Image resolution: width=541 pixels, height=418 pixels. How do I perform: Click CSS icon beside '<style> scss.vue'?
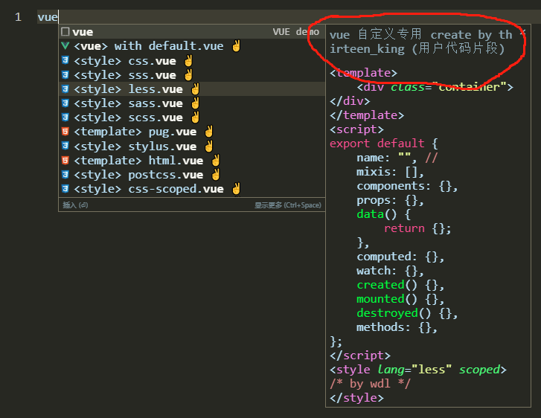point(65,117)
